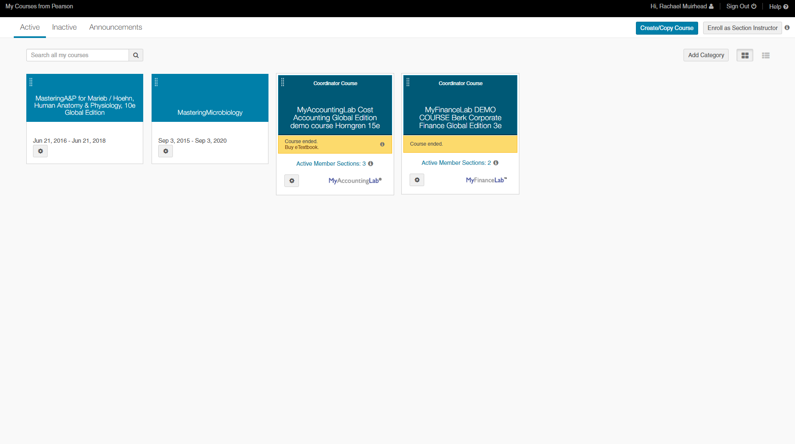Open MasteringA&P for Marieb / Hoehn course

point(85,106)
